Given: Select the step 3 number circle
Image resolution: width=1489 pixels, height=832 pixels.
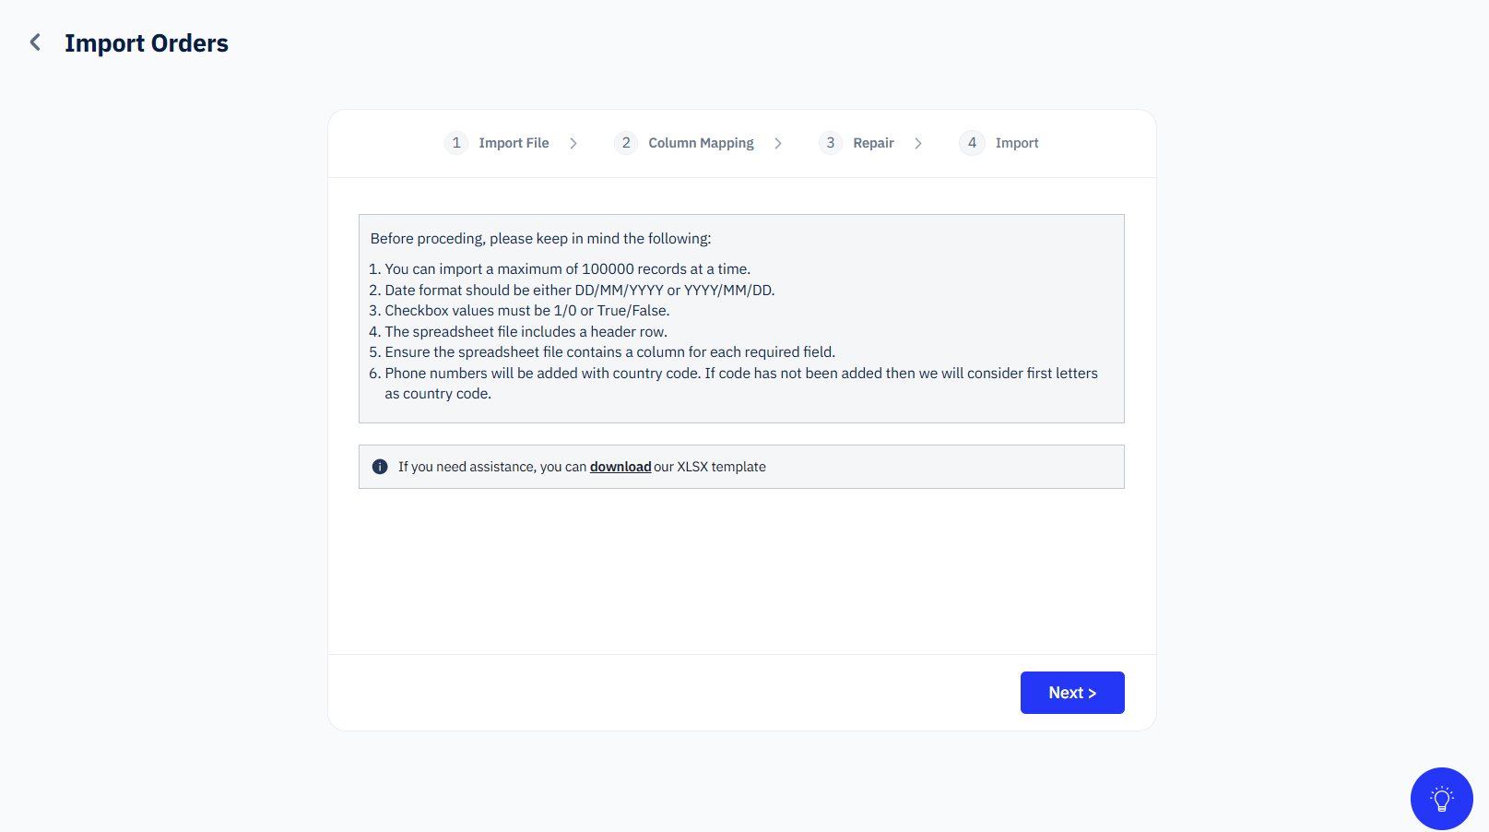Looking at the screenshot, I should (x=831, y=143).
